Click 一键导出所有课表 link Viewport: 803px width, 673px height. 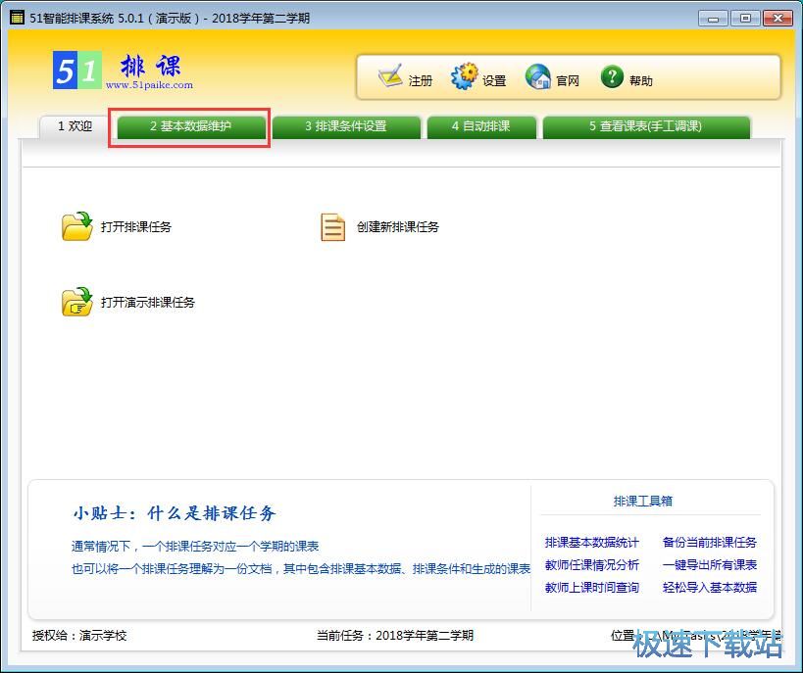pyautogui.click(x=710, y=565)
